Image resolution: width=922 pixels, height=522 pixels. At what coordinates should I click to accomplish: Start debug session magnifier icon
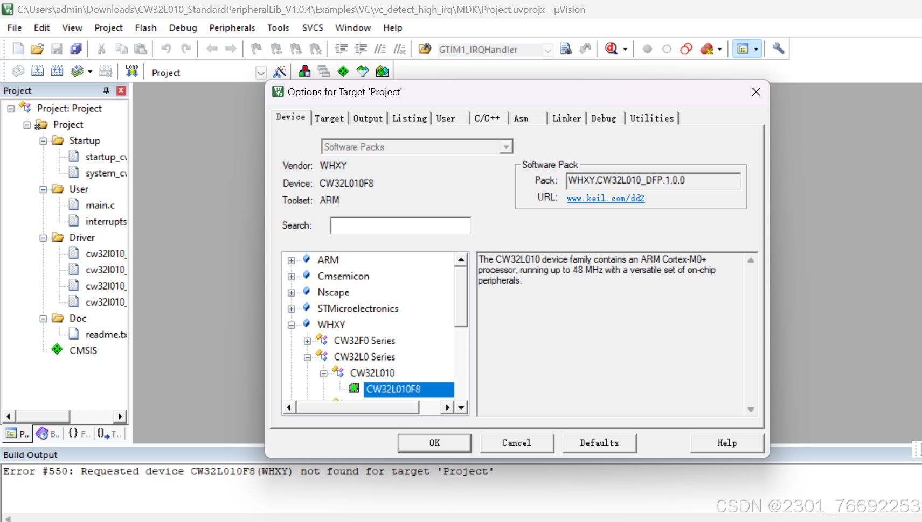611,49
